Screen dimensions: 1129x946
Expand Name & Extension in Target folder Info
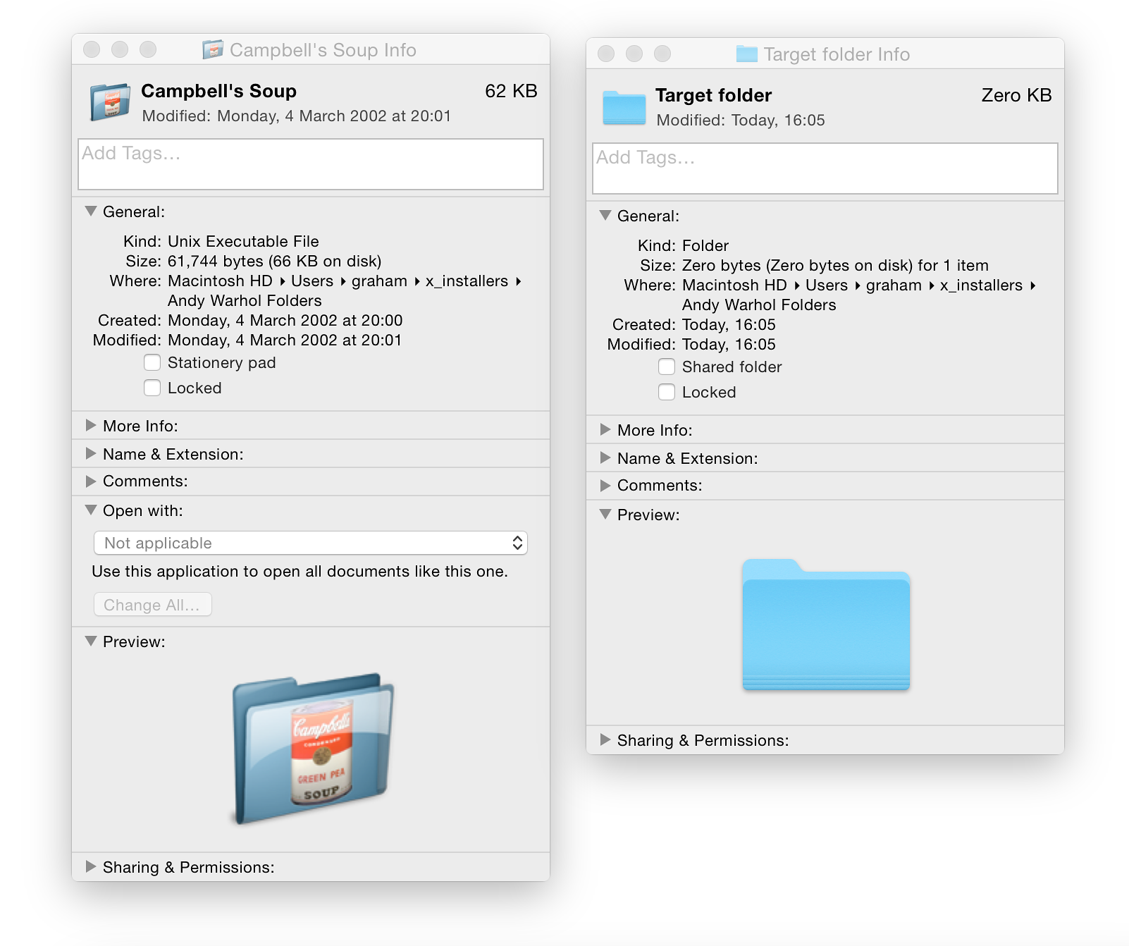pos(605,457)
